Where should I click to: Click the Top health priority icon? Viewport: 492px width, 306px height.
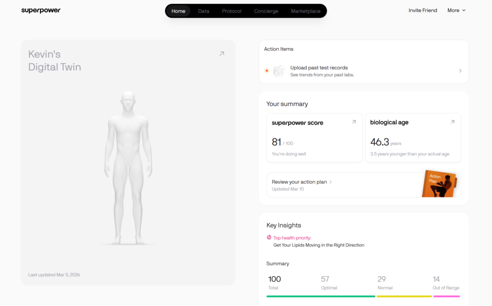(269, 238)
